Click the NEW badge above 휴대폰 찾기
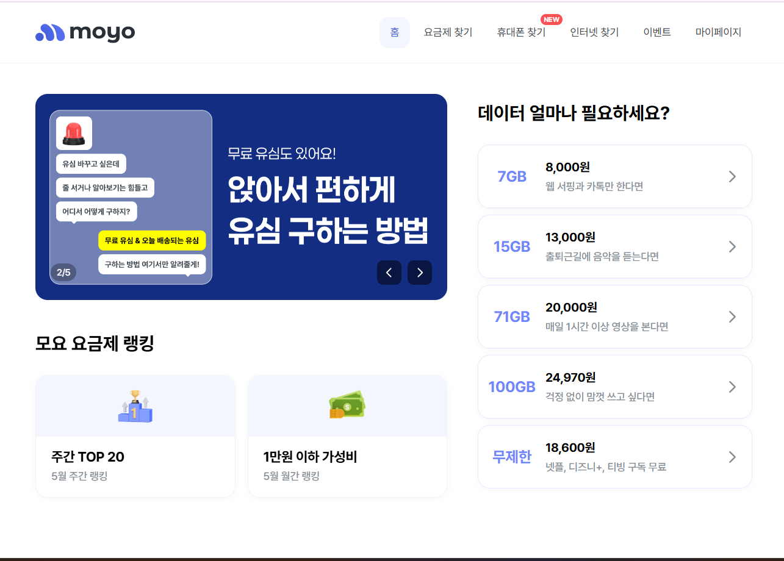The image size is (784, 561). [x=552, y=20]
